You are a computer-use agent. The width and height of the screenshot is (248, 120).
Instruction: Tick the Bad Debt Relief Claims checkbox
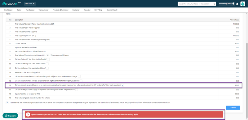tap(47, 64)
